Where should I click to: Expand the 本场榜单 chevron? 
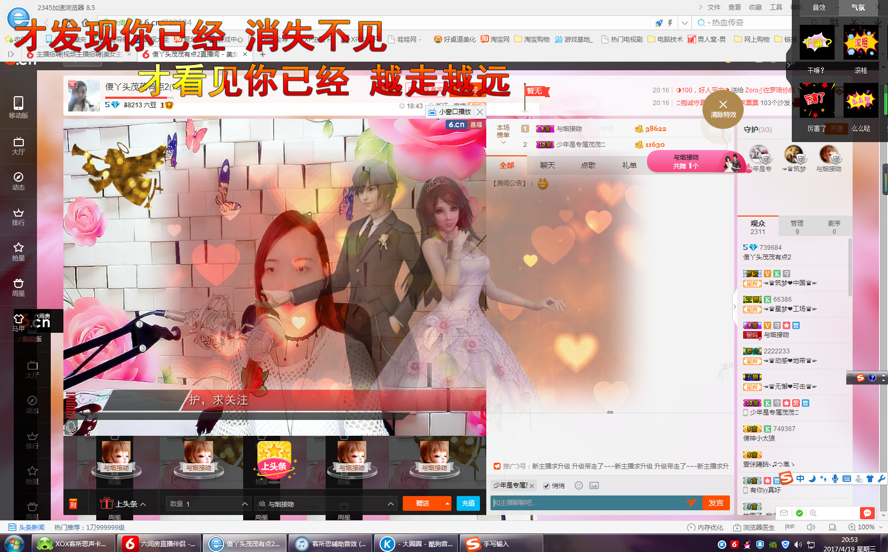[x=503, y=143]
